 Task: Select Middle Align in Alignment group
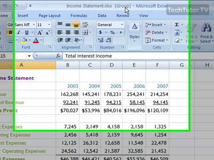(x=68, y=24)
